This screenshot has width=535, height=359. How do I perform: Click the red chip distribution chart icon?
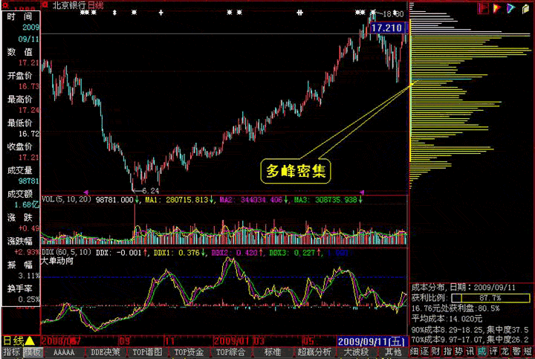483,8
